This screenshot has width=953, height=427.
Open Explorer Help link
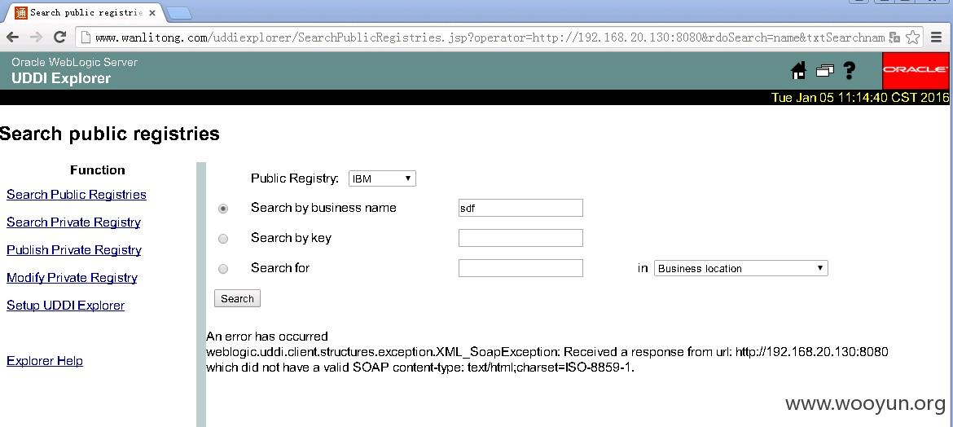pos(44,361)
